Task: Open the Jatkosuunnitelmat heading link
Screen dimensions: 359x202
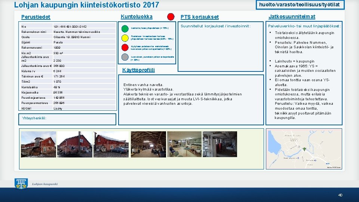Action: pyautogui.click(x=292, y=16)
